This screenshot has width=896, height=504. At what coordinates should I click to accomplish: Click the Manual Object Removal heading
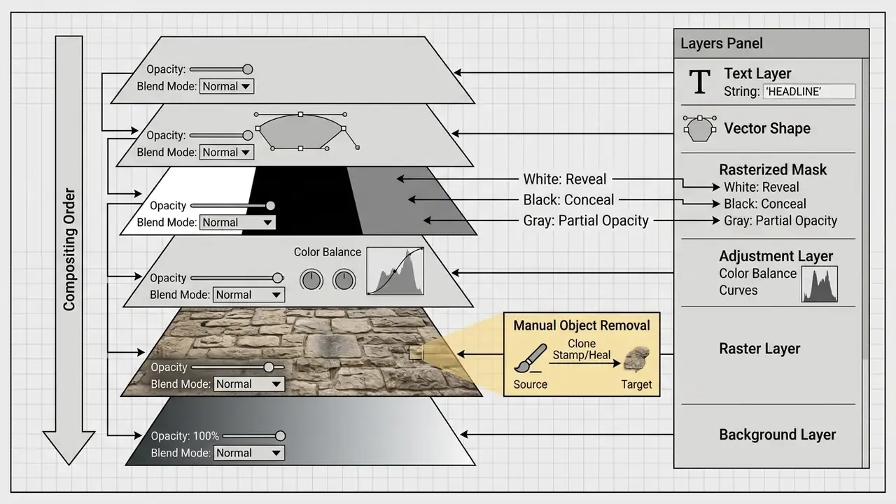(x=582, y=325)
